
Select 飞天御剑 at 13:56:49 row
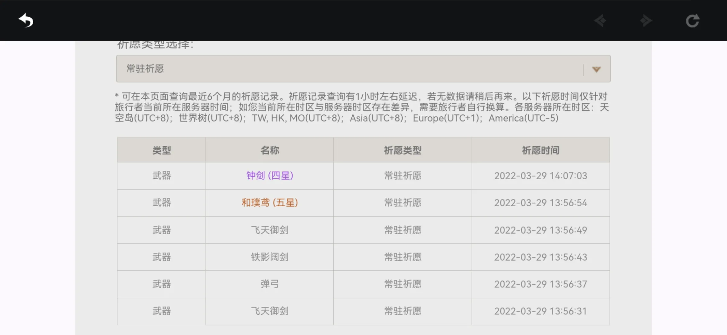point(270,230)
